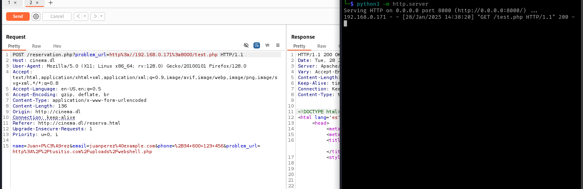Screen dimensions: 583x189
Task: Click the Cancel button
Action: tap(57, 16)
